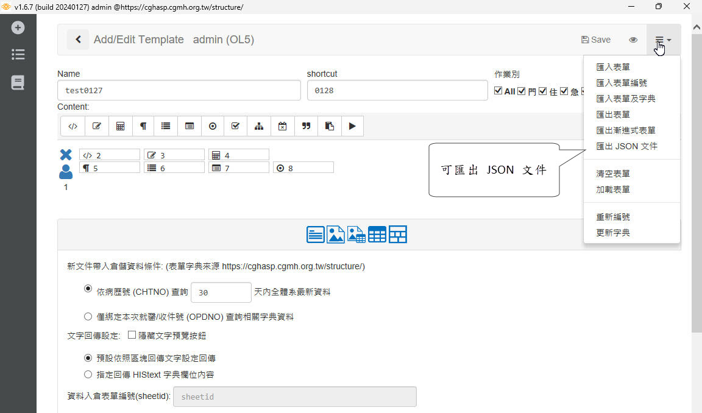Viewport: 702px width, 413px height.
Task: Click the quote marks toolbar icon
Action: click(307, 126)
